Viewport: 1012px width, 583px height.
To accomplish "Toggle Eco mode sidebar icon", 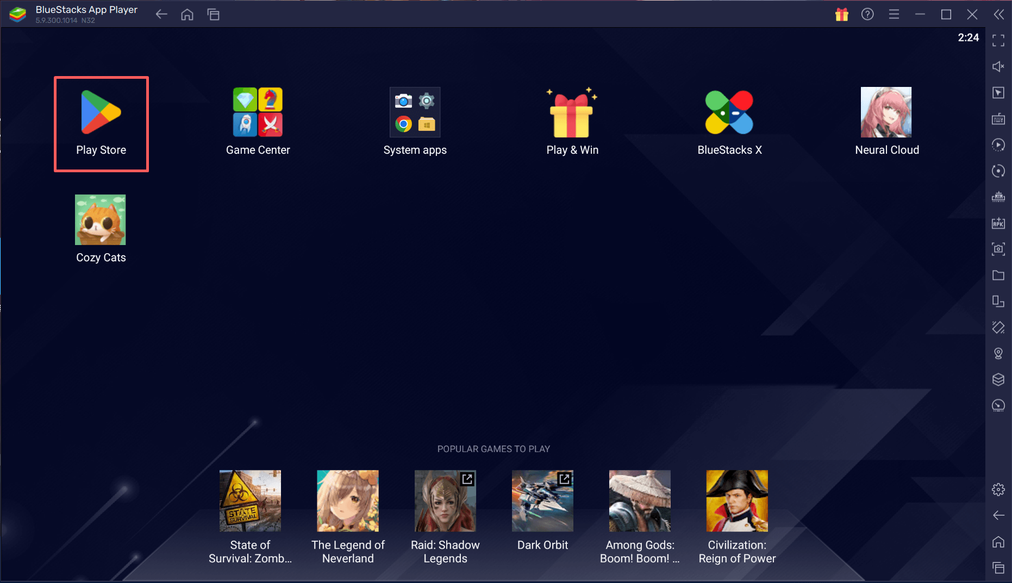I will (x=998, y=405).
